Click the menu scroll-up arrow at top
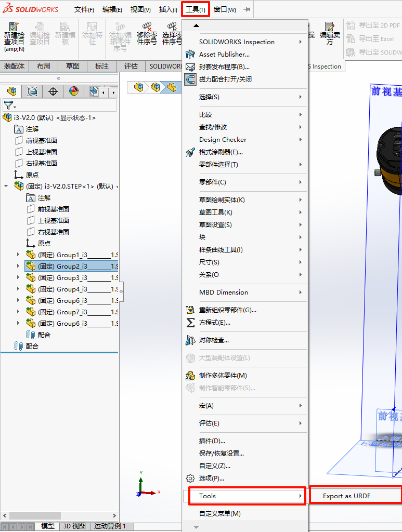The width and height of the screenshot is (402, 532). [196, 25]
